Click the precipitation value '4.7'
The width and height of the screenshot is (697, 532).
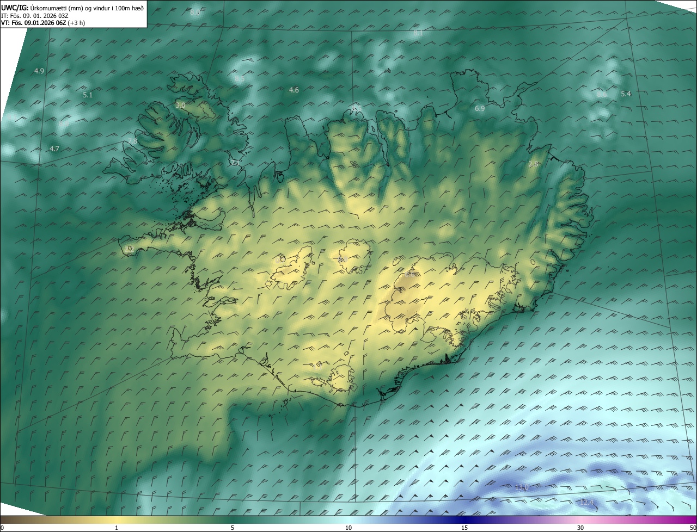tap(54, 149)
